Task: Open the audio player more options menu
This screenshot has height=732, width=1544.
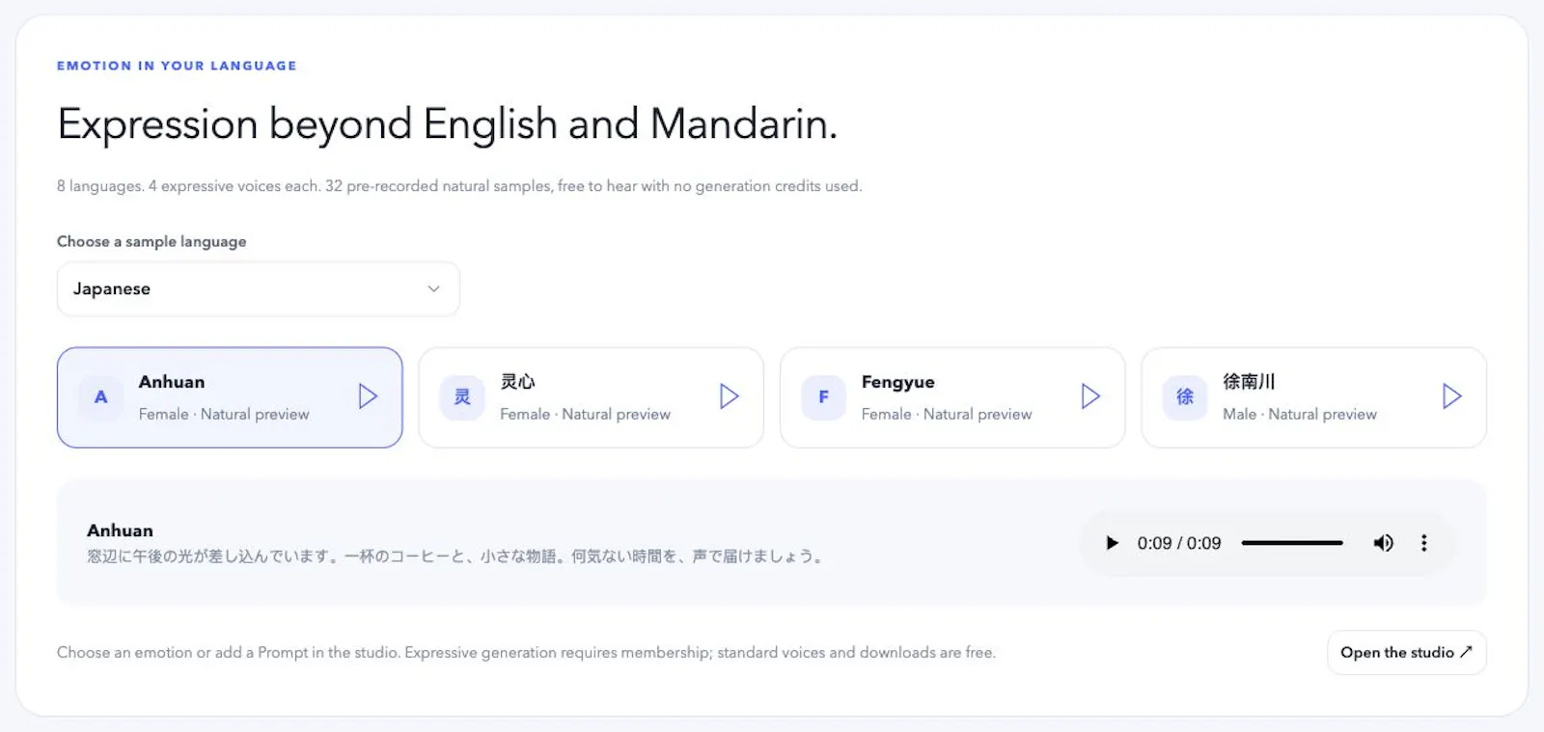Action: point(1423,543)
